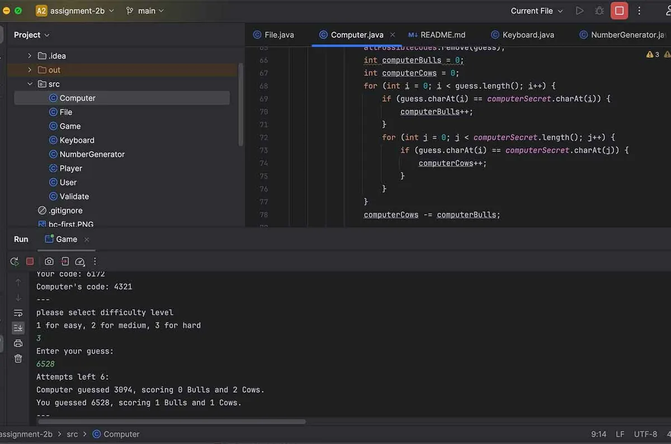Click the UTF-8 encoding in the status bar
This screenshot has height=444, width=671.
(x=645, y=434)
